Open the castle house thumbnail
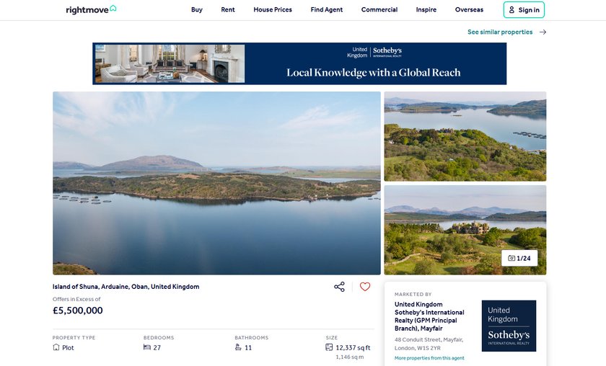Image resolution: width=606 pixels, height=366 pixels. (465, 230)
